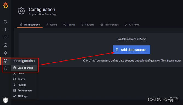Viewport: 183px width, 105px height.
Task: Follow the Learn more link
Action: pos(174,61)
